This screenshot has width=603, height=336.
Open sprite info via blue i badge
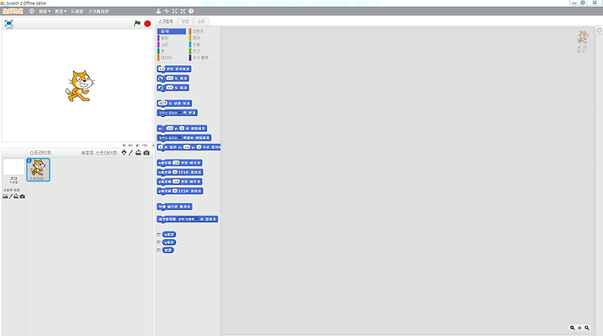[x=28, y=160]
